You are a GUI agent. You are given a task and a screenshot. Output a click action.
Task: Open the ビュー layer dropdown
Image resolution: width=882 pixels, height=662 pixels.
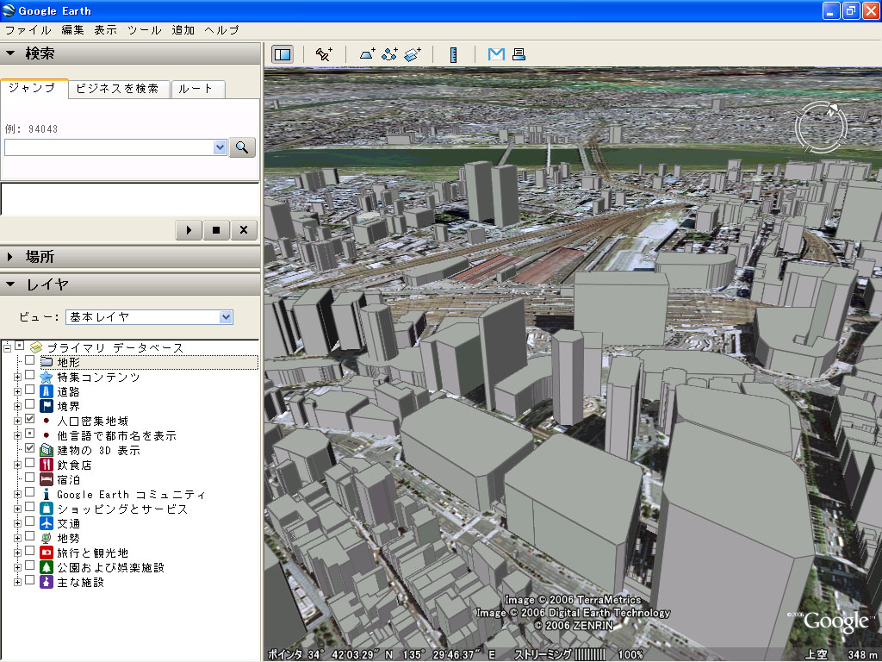pos(224,317)
